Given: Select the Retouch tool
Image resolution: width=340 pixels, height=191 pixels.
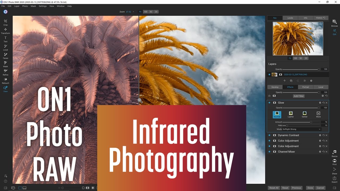Looking at the screenshot, I should point(5,81).
